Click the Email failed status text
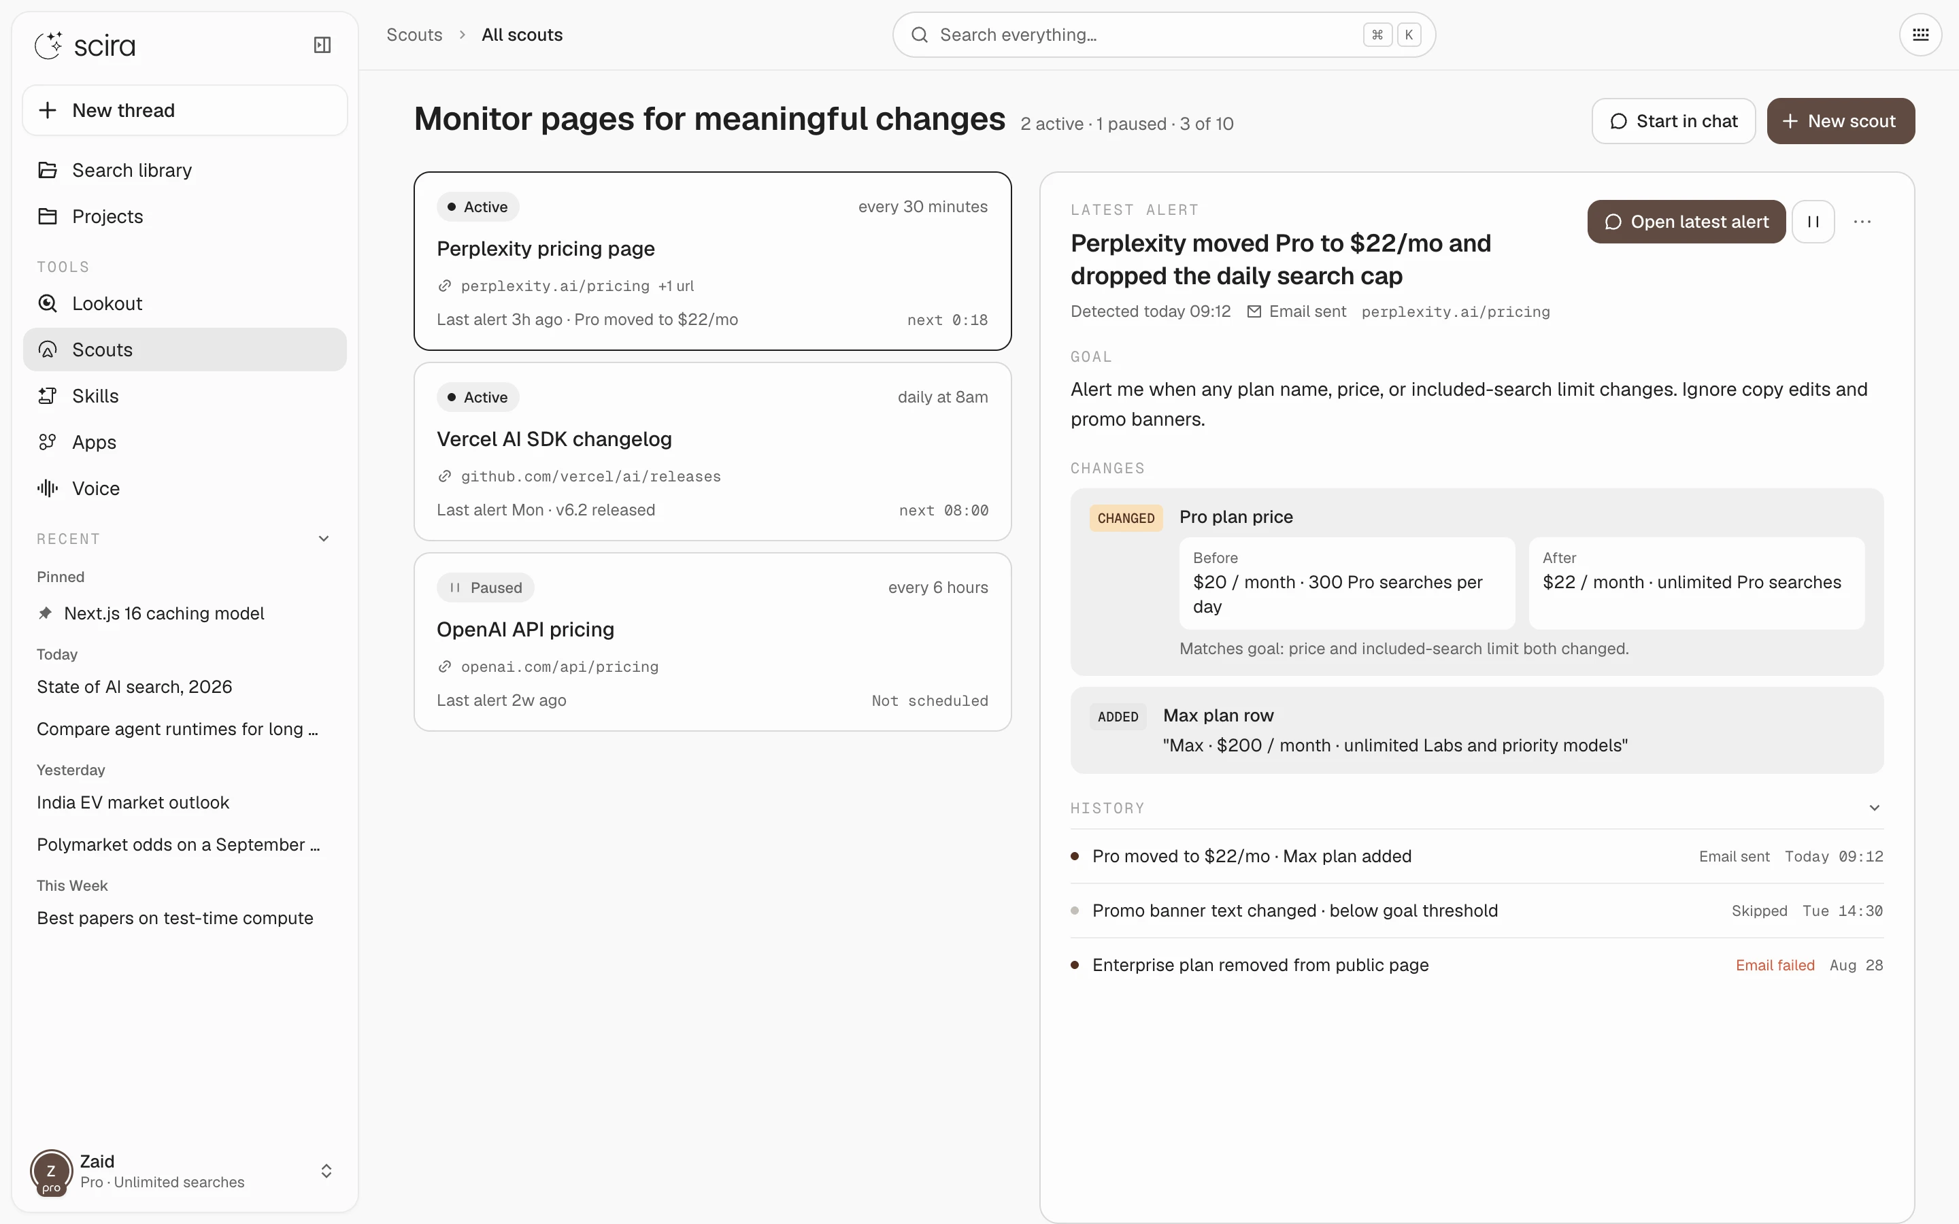Screen dimensions: 1959x1224 (x=1775, y=965)
